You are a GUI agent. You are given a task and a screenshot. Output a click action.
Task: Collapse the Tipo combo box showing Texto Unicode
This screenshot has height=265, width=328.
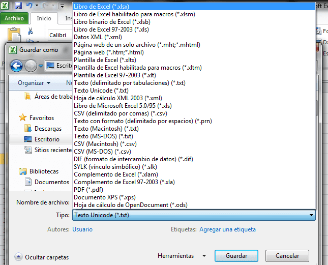[194, 215]
